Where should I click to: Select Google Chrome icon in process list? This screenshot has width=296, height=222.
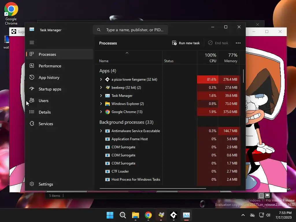[108, 112]
